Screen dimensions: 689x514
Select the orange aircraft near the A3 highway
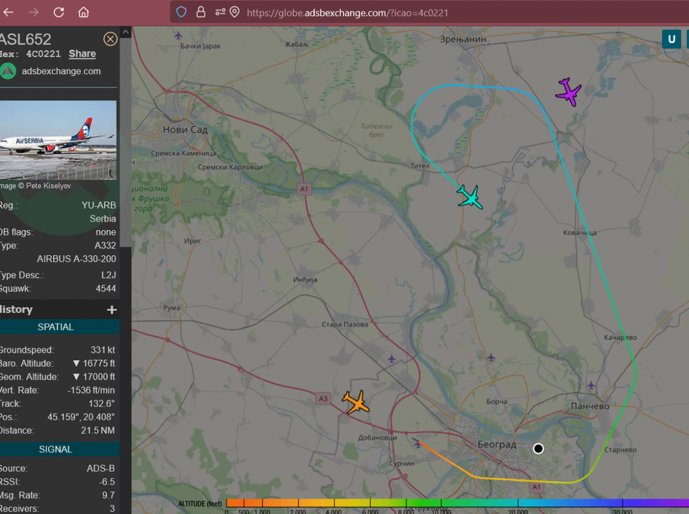pos(356,402)
